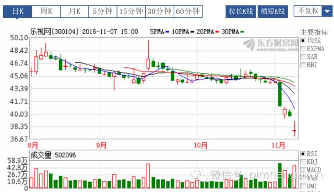Select the BBI indicator option

303,65
